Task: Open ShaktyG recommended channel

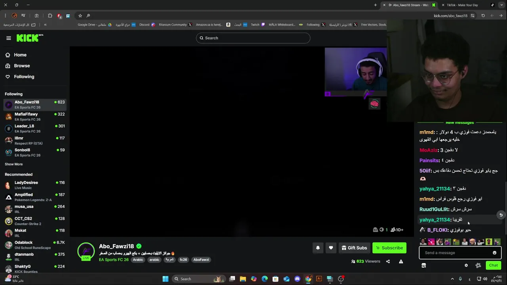Action: 34,268
